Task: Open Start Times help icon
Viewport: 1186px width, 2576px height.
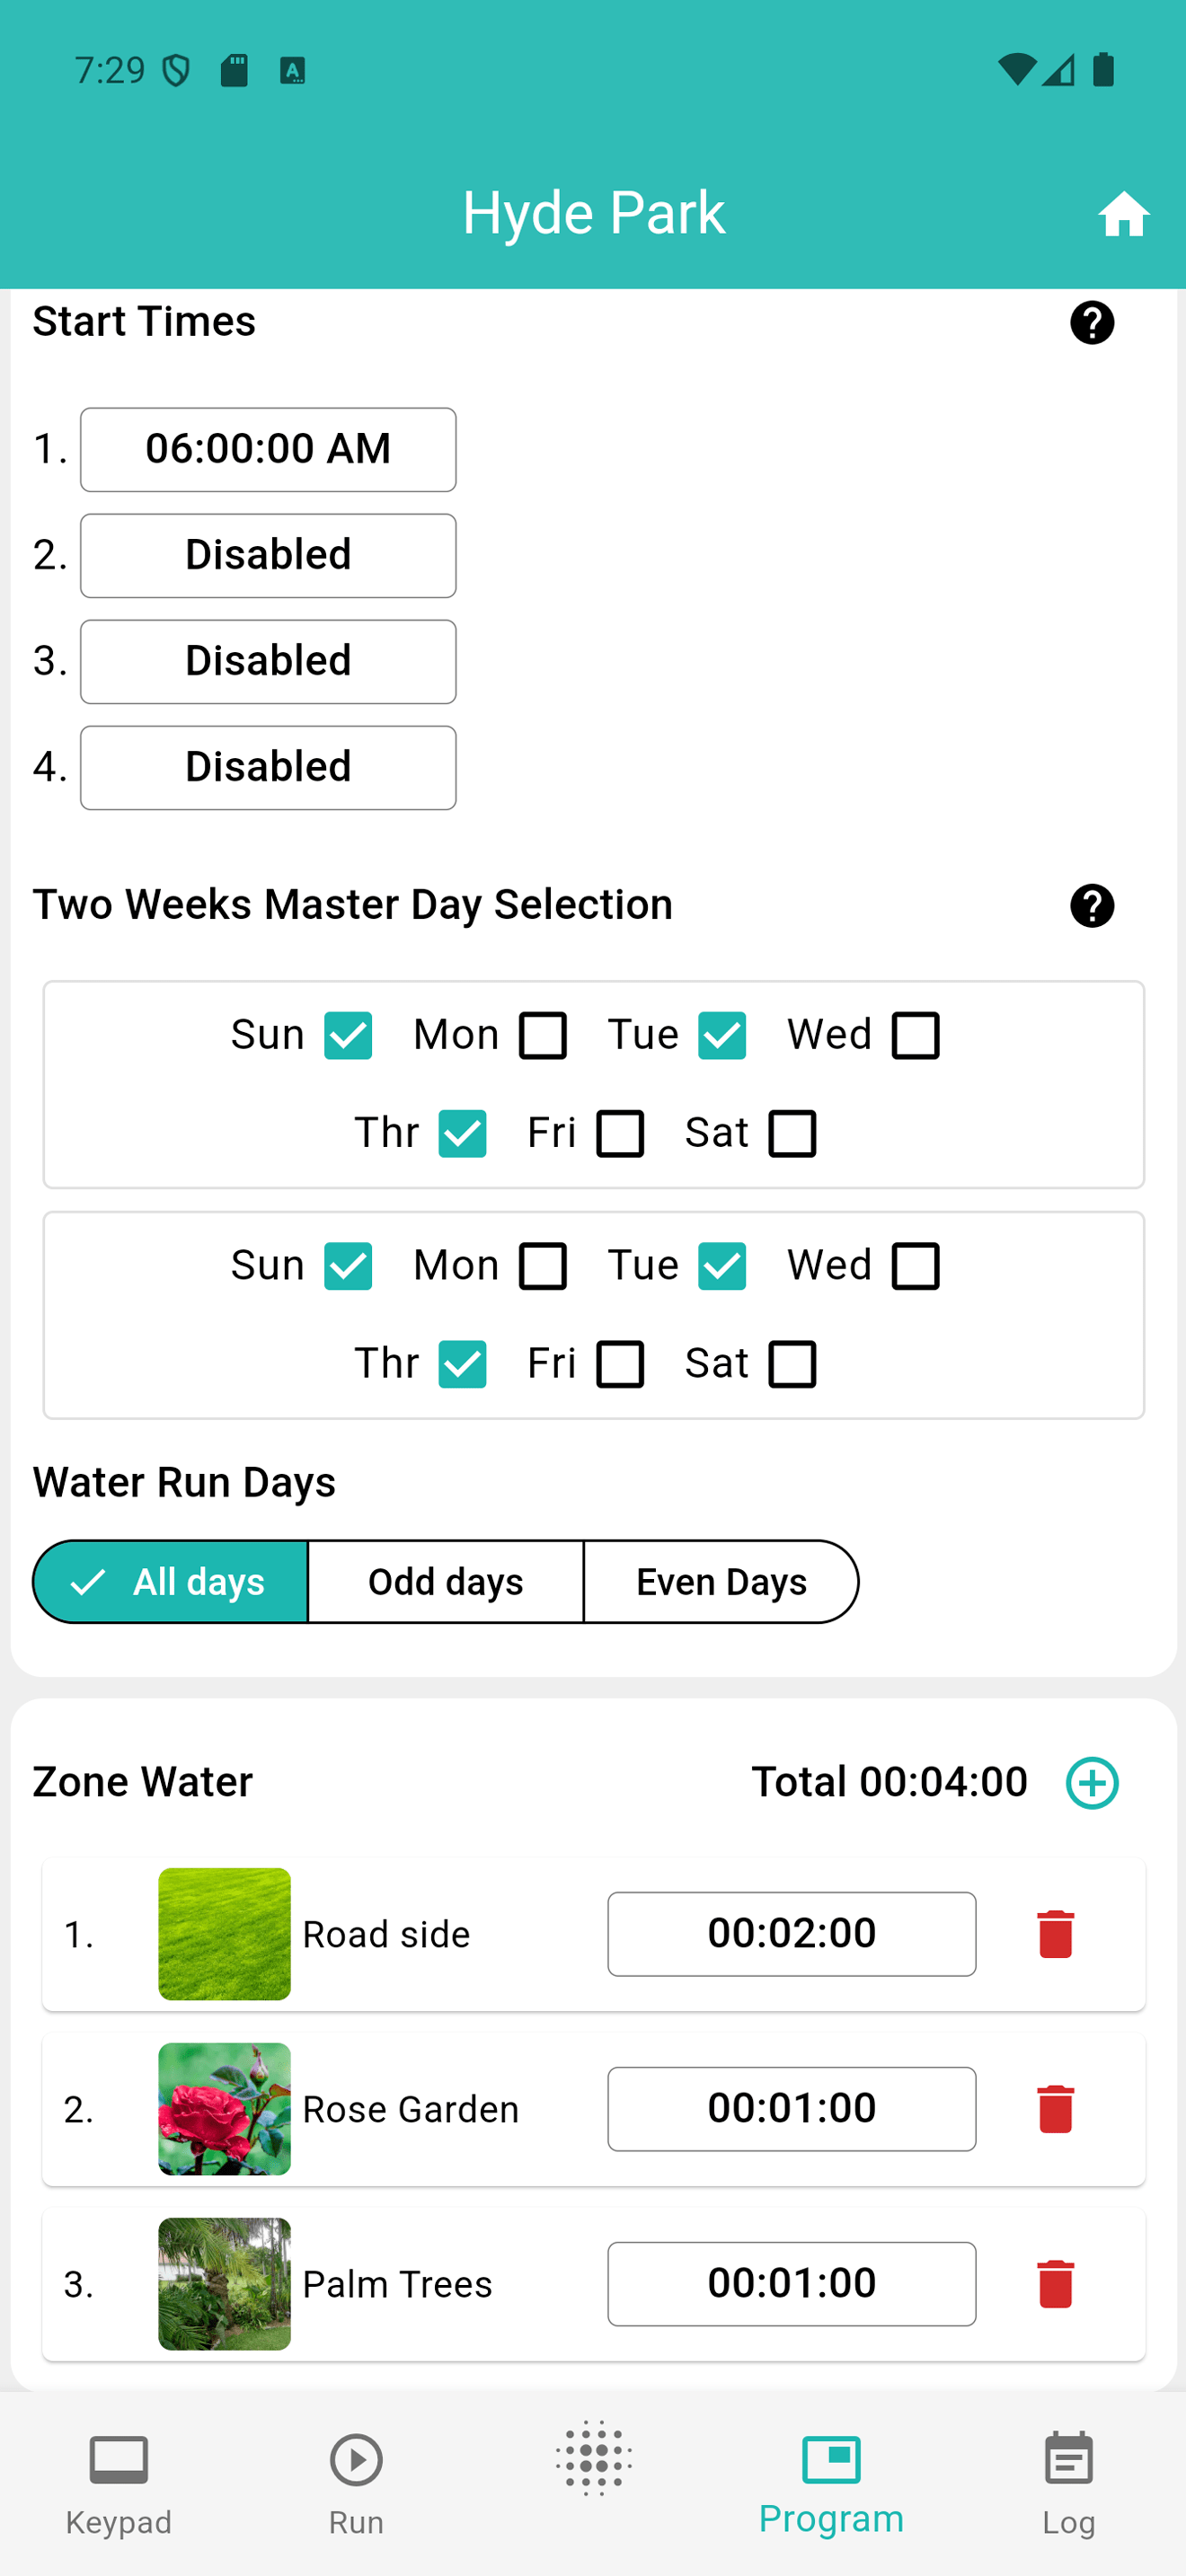Action: (1092, 323)
